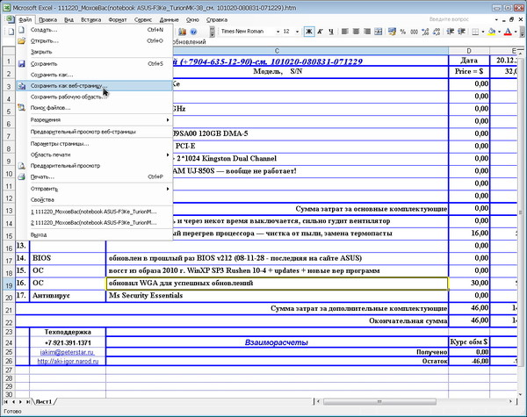Image resolution: width=527 pixels, height=417 pixels.
Task: Choose Создать... in File menu
Action: 95,30
